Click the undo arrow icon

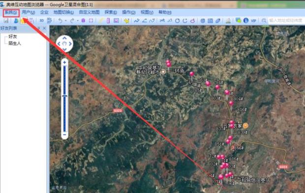61,21
